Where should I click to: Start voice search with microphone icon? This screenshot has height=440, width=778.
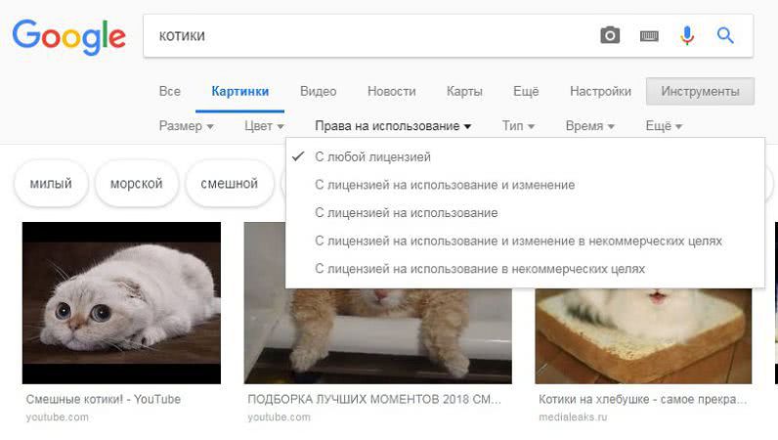point(687,36)
